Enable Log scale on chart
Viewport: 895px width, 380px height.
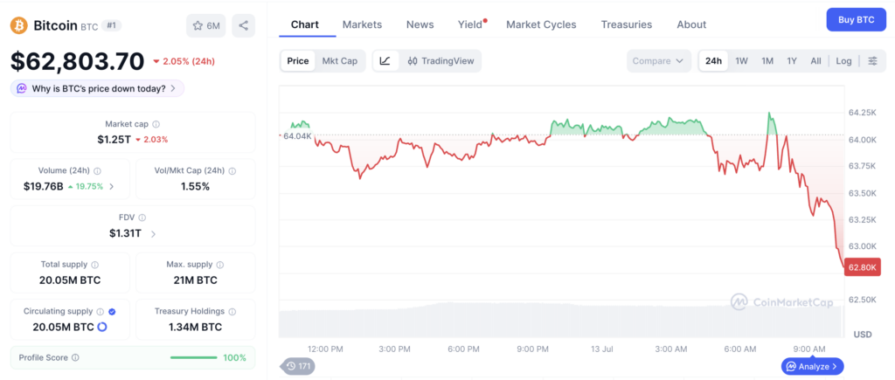pyautogui.click(x=843, y=61)
